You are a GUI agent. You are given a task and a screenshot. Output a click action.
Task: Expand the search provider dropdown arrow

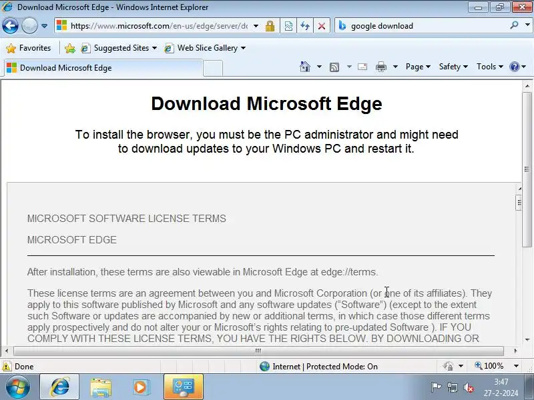pyautogui.click(x=527, y=25)
